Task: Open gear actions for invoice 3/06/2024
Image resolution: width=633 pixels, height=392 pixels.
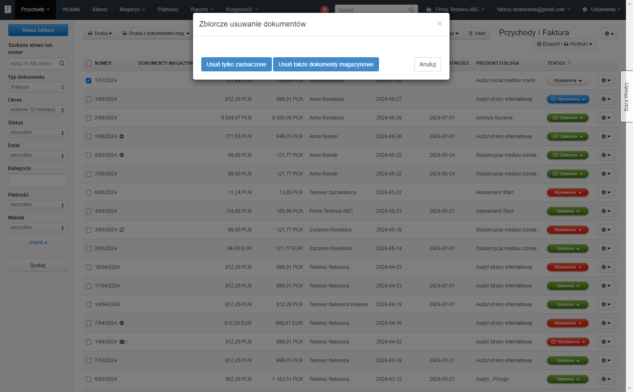Action: 606,99
